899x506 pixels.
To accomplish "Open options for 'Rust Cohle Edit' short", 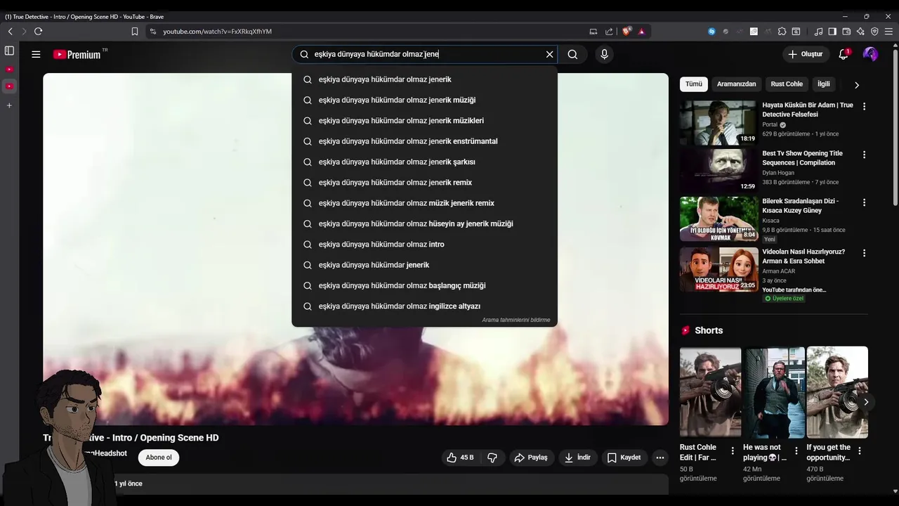I will (x=733, y=450).
